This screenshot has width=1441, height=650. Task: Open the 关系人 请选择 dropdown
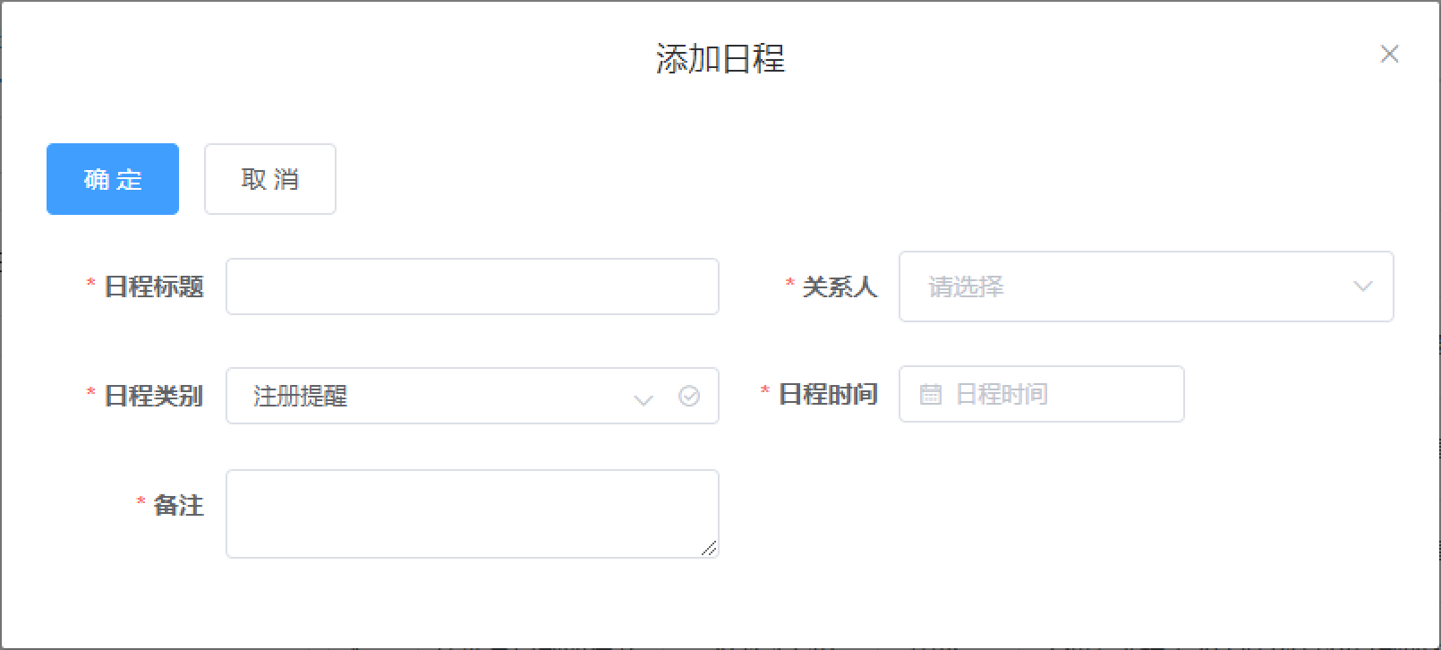[x=1146, y=287]
